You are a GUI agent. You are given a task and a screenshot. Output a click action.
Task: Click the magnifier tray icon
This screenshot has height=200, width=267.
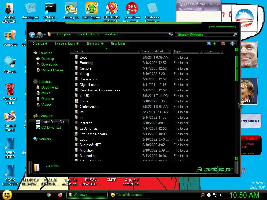[x=203, y=195]
